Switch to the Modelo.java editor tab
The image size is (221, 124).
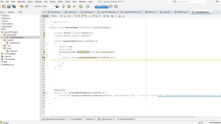pos(182,12)
